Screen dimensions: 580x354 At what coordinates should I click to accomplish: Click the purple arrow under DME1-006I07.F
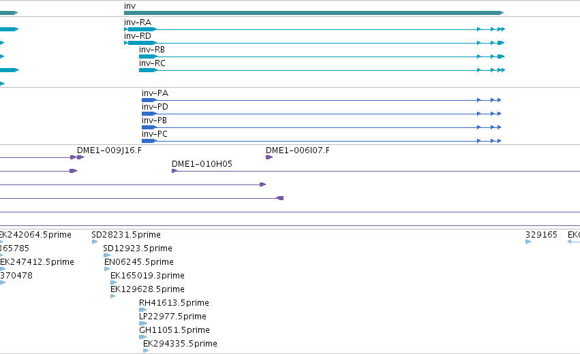[269, 157]
